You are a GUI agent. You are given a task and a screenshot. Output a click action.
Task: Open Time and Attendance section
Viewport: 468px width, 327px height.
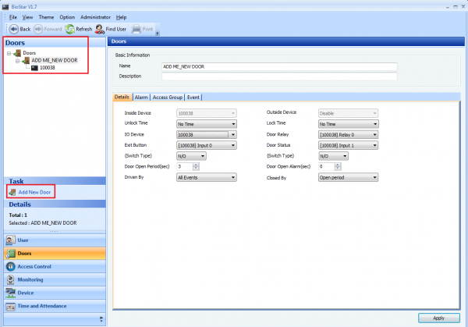click(x=41, y=306)
